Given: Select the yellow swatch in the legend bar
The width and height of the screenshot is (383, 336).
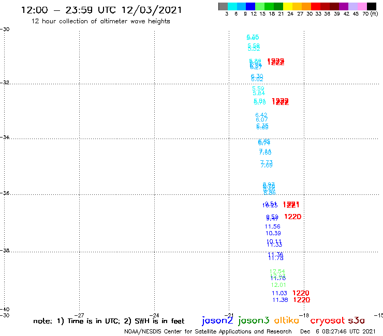Looking at the screenshot, I should pyautogui.click(x=287, y=6).
